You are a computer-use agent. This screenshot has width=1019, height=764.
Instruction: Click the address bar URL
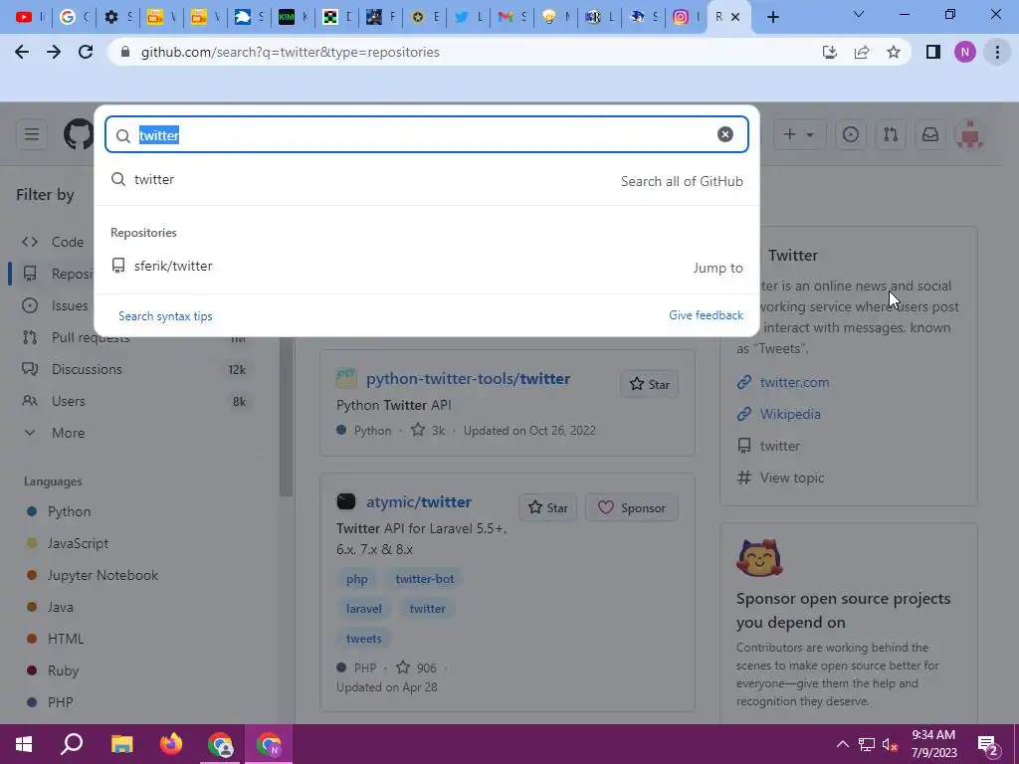click(290, 52)
